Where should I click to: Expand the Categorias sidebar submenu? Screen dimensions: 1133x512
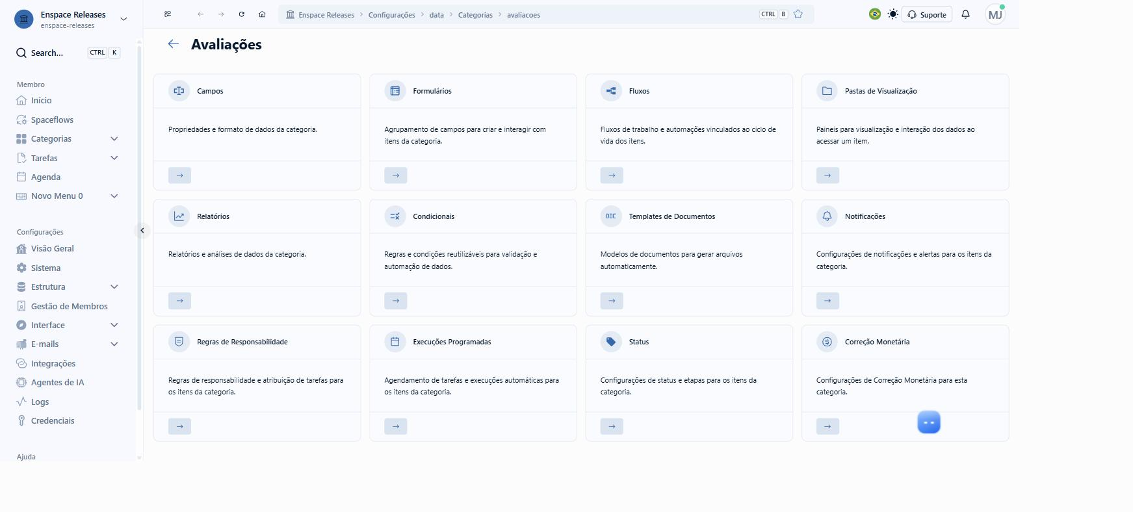[114, 139]
